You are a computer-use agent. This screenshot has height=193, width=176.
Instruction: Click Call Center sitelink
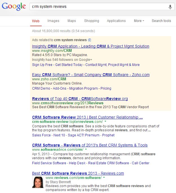pos(141,163)
